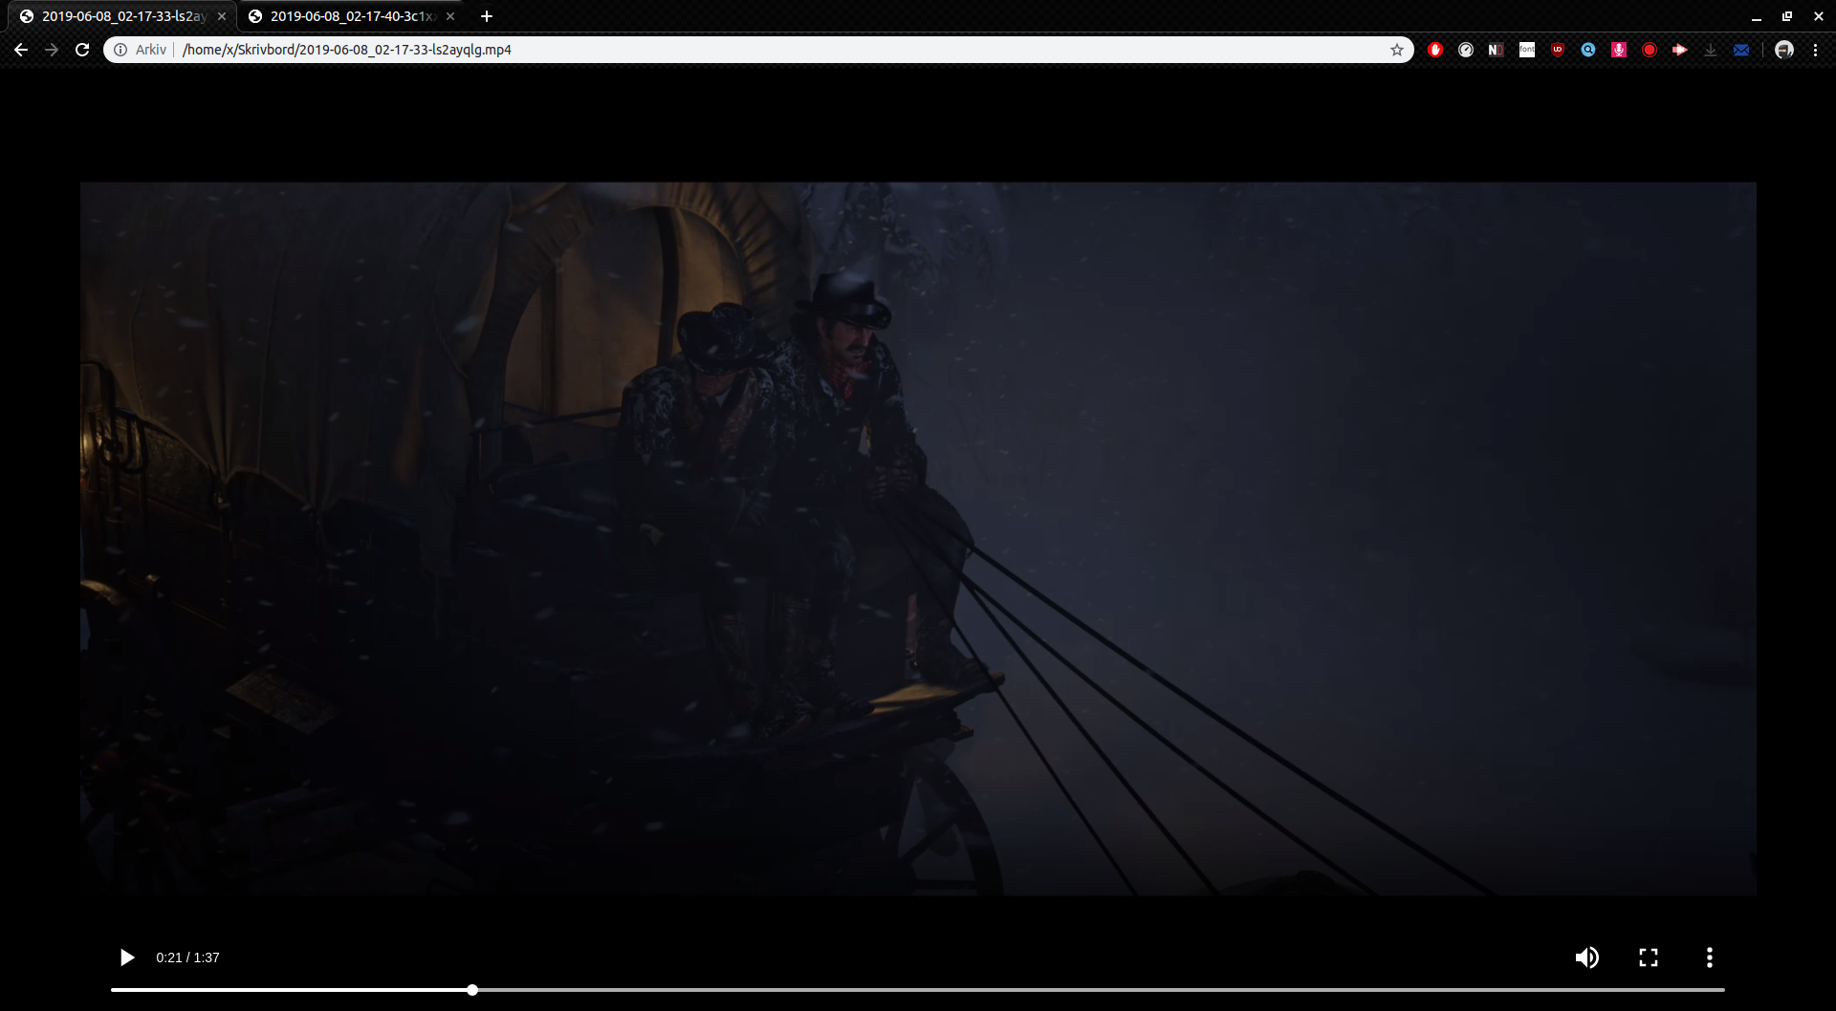Click the address bar with the mp4 path
Screen dimensions: 1836x1011
coord(758,50)
